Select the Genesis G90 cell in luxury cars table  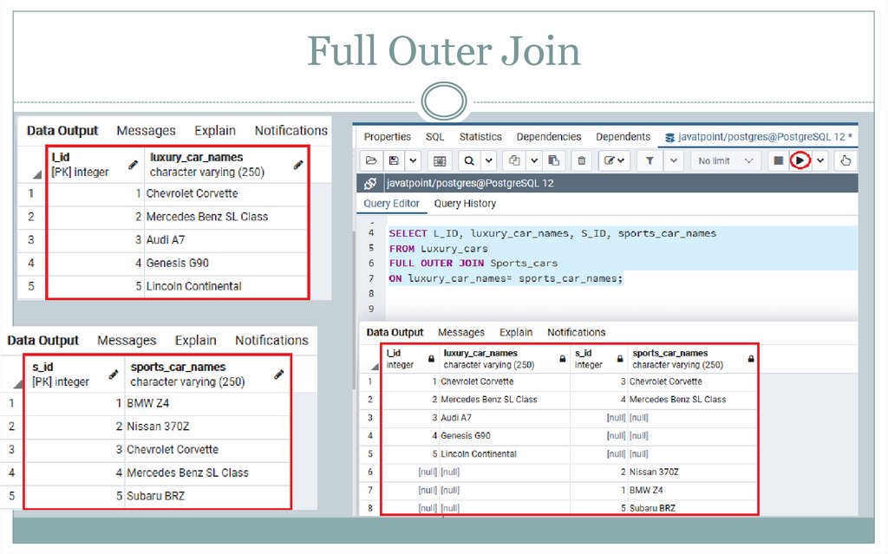225,264
